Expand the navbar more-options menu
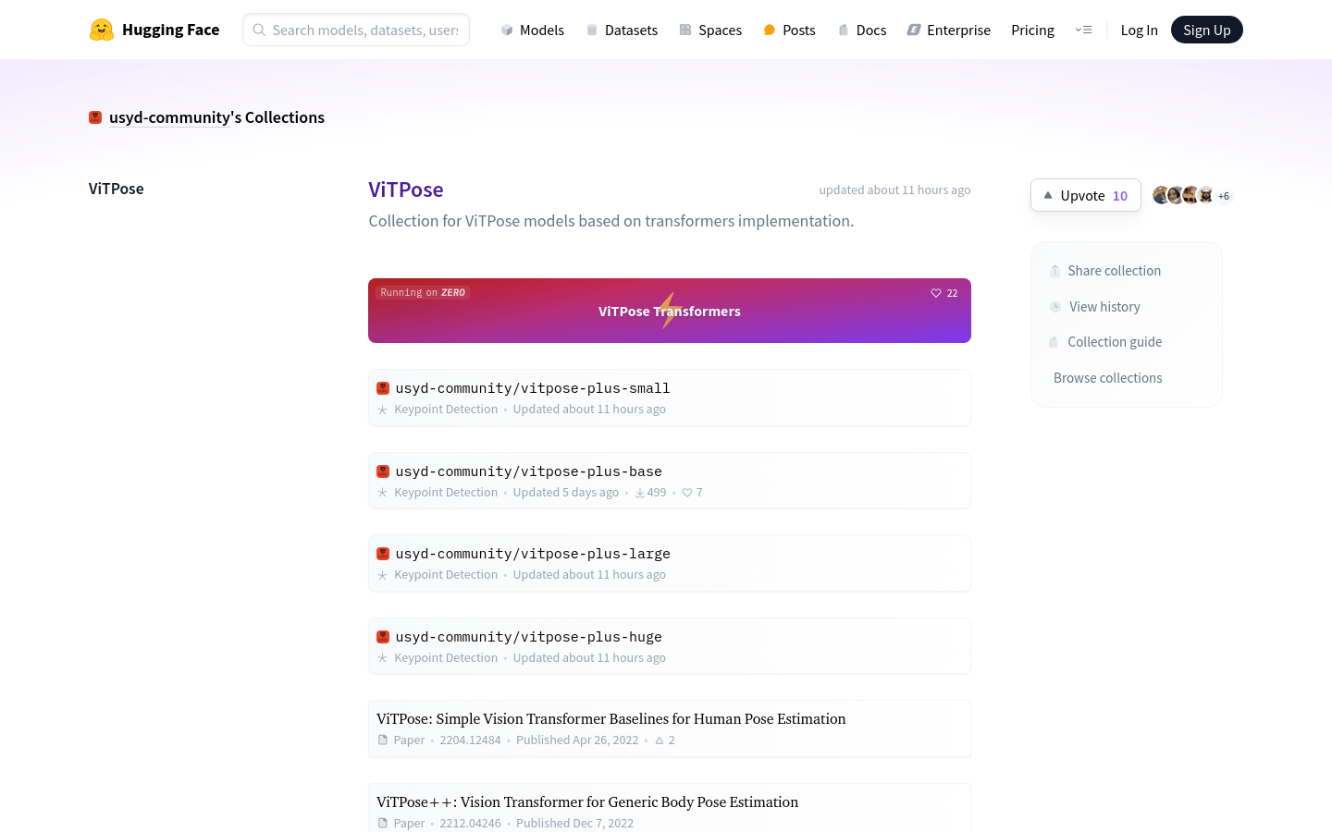Image resolution: width=1332 pixels, height=832 pixels. 1083,30
